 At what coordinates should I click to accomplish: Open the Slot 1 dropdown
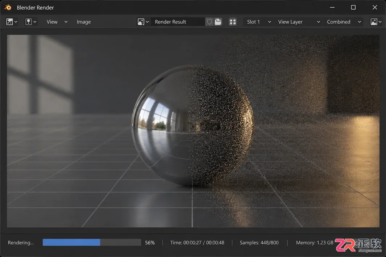point(259,22)
